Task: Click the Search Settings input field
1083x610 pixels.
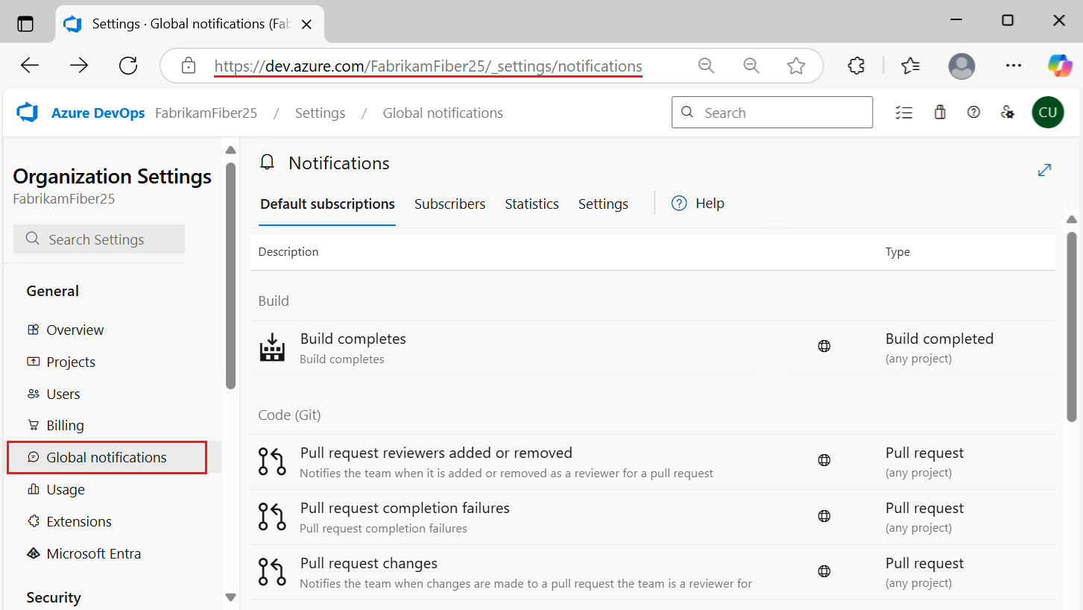Action: (x=98, y=239)
